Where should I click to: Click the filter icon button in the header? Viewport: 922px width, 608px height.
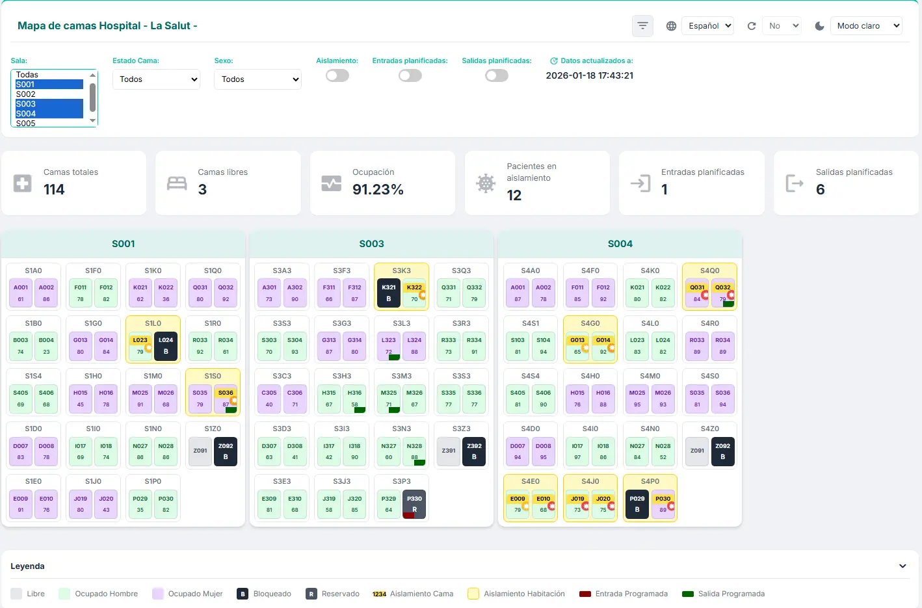coord(642,26)
